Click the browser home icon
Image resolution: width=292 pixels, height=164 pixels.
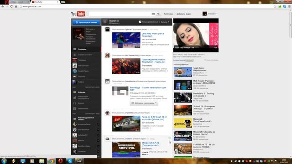pos(16,6)
